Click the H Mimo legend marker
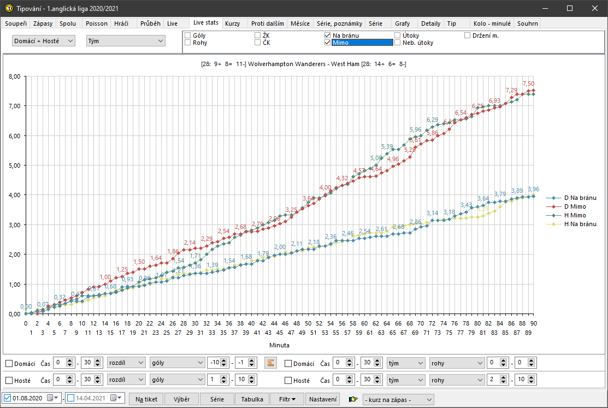 click(x=553, y=216)
